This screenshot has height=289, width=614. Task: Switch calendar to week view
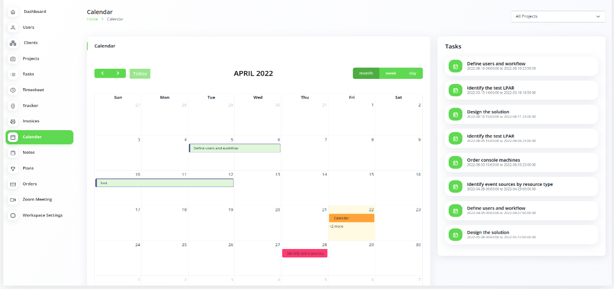point(391,73)
